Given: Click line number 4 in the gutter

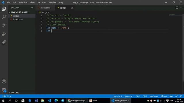Looking at the screenshot, I should (x=41, y=25).
